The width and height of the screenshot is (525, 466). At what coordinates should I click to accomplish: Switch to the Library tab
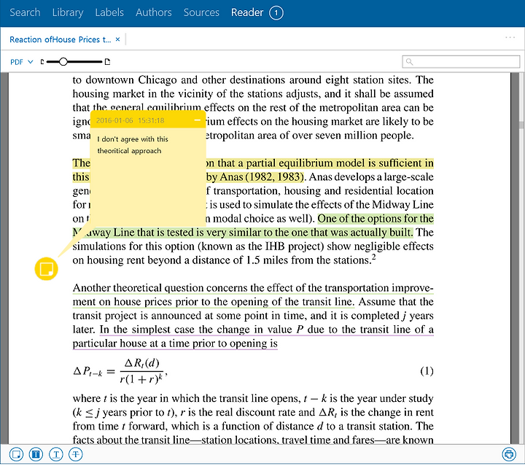coord(68,12)
